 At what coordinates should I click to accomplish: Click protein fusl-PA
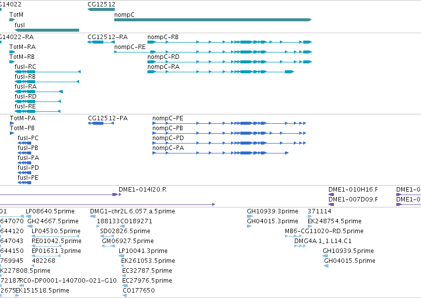click(x=24, y=163)
